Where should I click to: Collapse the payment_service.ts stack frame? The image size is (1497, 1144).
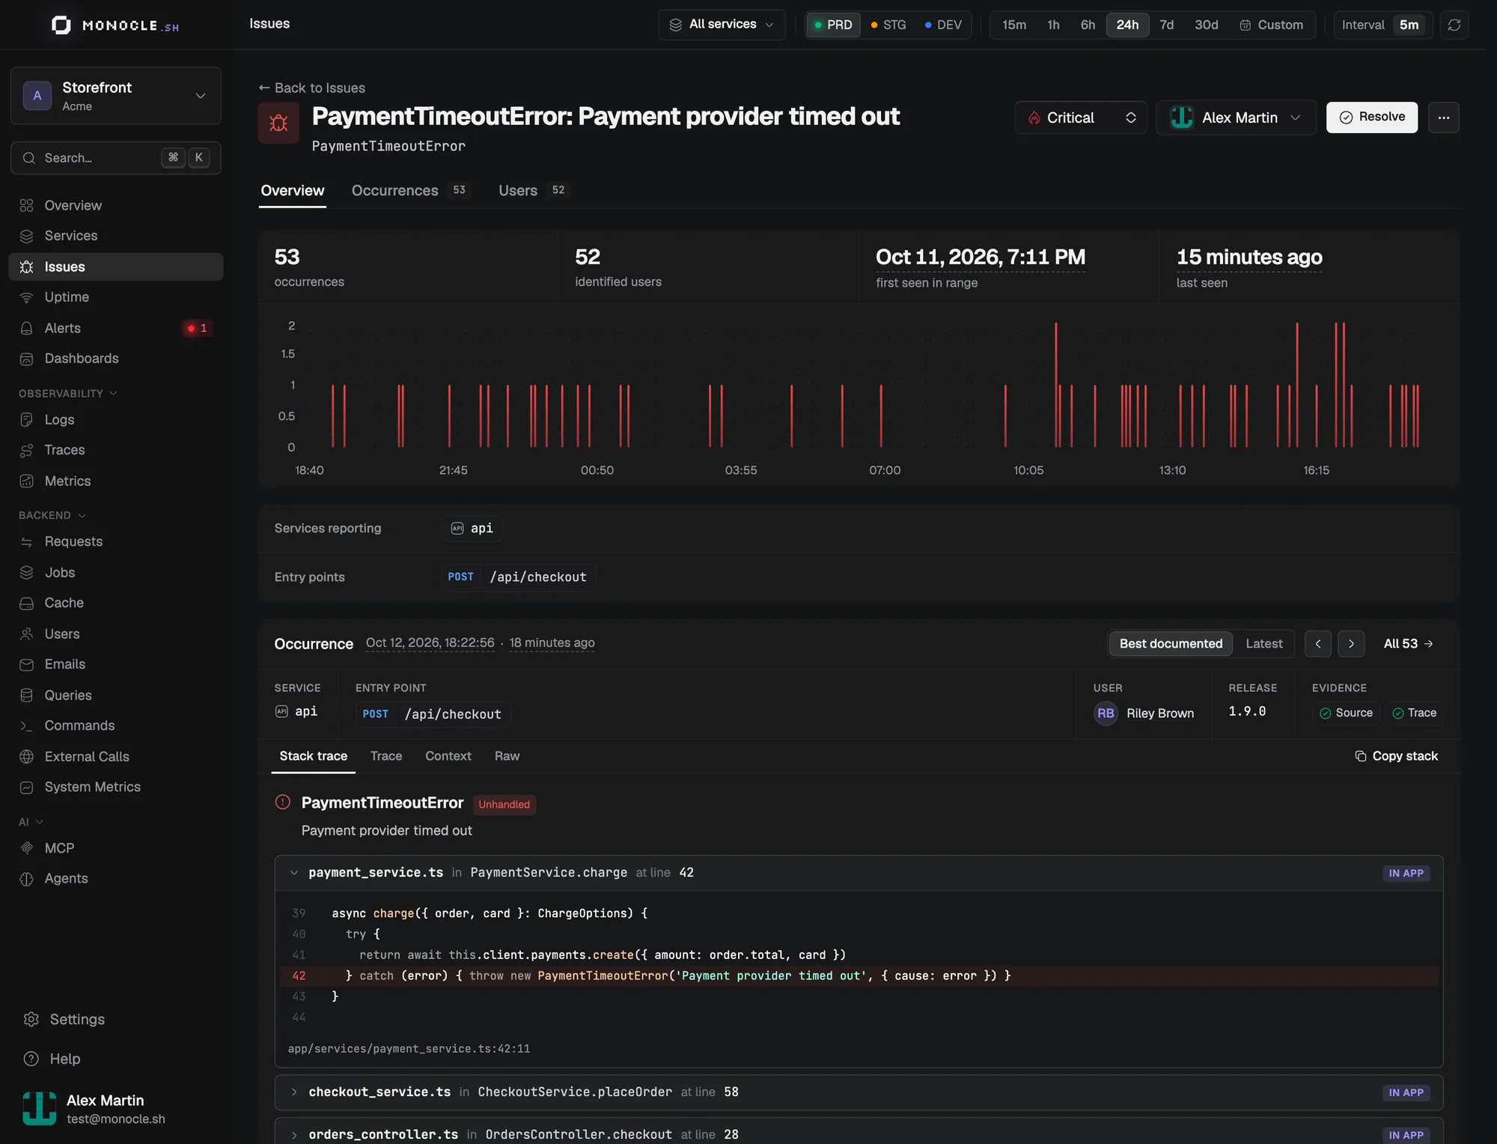pyautogui.click(x=294, y=873)
